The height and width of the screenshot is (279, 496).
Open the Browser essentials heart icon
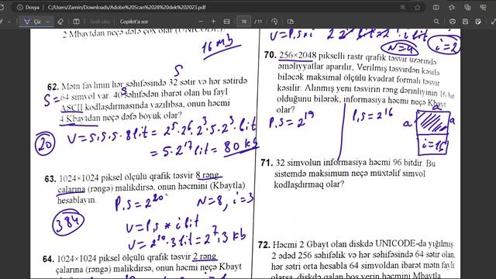tap(483, 7)
